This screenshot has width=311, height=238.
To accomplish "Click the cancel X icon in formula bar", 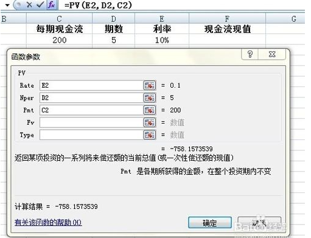I will [29, 4].
